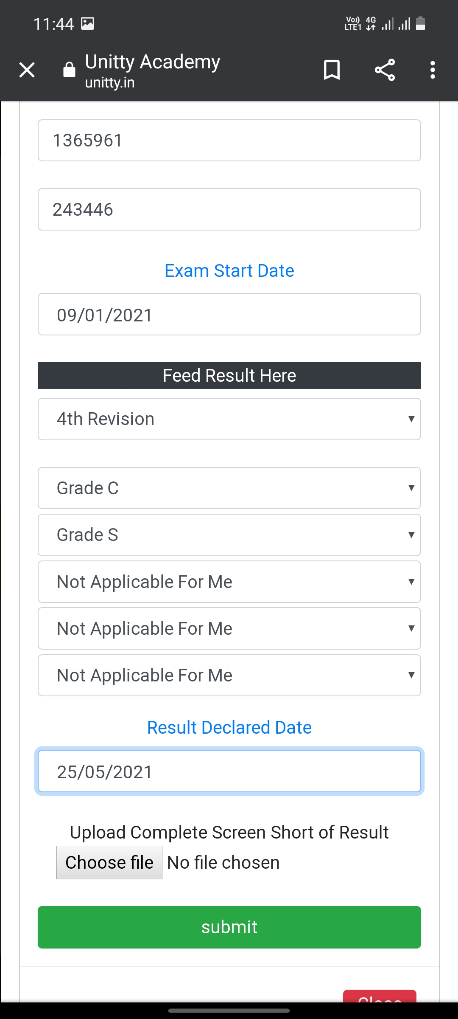Expand the Grade S dropdown
Screen dimensions: 458x1019
click(229, 535)
